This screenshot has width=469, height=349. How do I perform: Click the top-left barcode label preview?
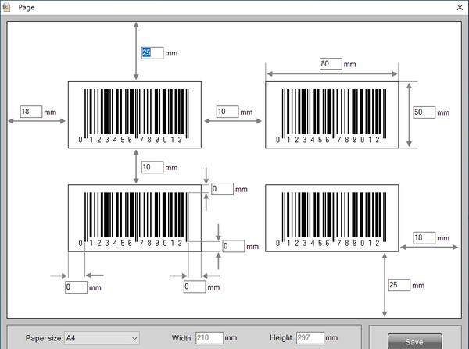pos(134,115)
